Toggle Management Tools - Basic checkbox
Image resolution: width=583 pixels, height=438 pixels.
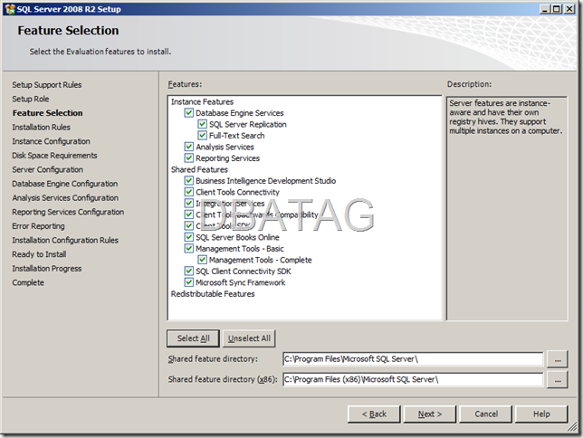pyautogui.click(x=189, y=248)
